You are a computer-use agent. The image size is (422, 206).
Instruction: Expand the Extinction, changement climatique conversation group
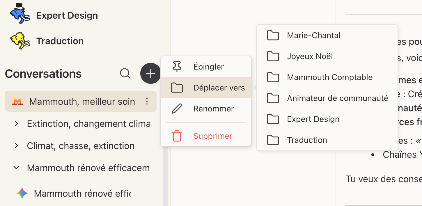17,124
